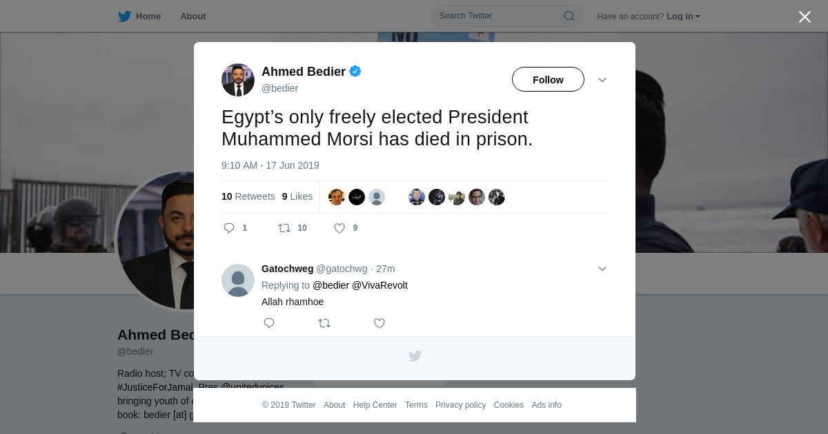Click the grey Twitter bird at modal bottom
Screen dimensions: 828x434
coord(415,356)
